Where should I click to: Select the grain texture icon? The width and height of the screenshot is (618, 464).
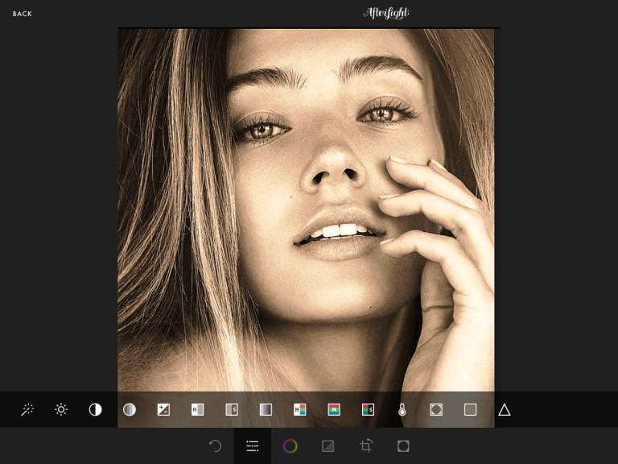tap(470, 410)
